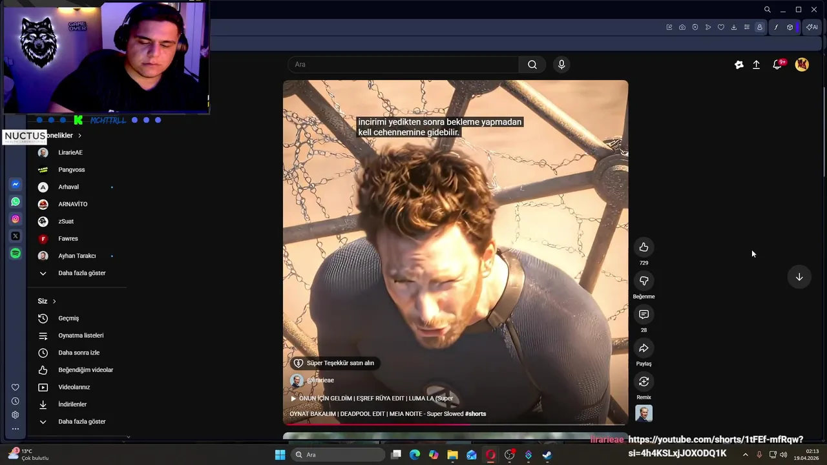The width and height of the screenshot is (827, 465).
Task: Open Opera easy setup sliders icon
Action: point(747,27)
